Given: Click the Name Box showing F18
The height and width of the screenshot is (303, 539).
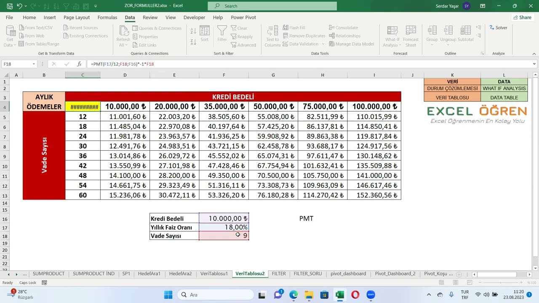Looking at the screenshot, I should point(16,64).
